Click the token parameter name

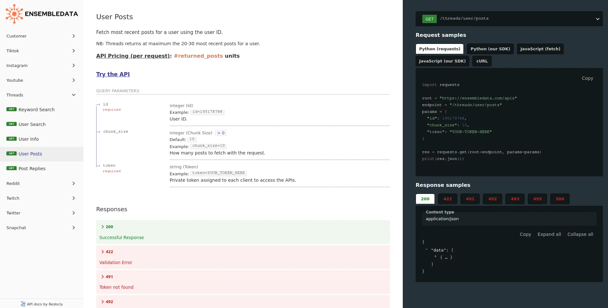tap(109, 166)
